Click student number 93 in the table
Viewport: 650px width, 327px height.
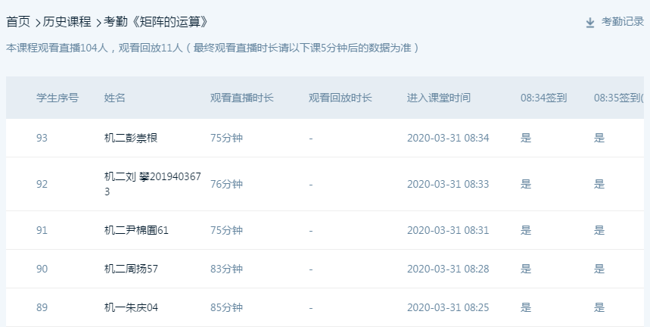point(42,138)
